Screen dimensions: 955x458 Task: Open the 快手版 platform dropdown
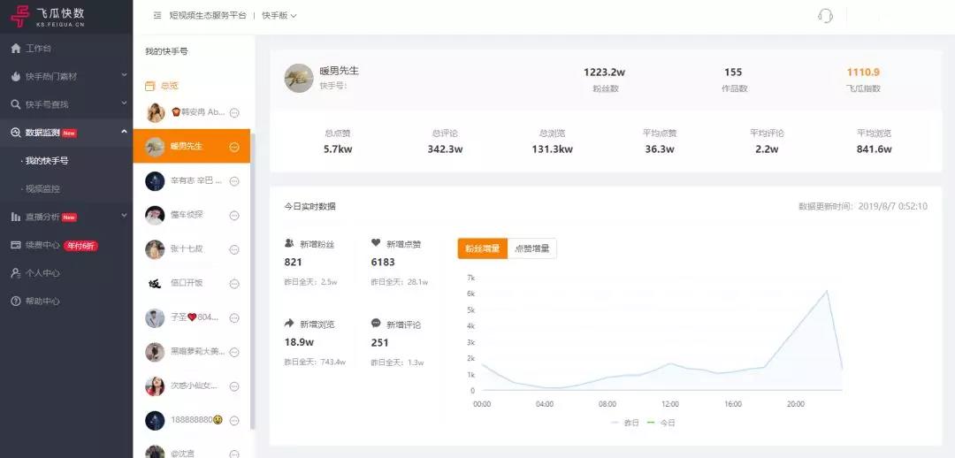pos(279,16)
